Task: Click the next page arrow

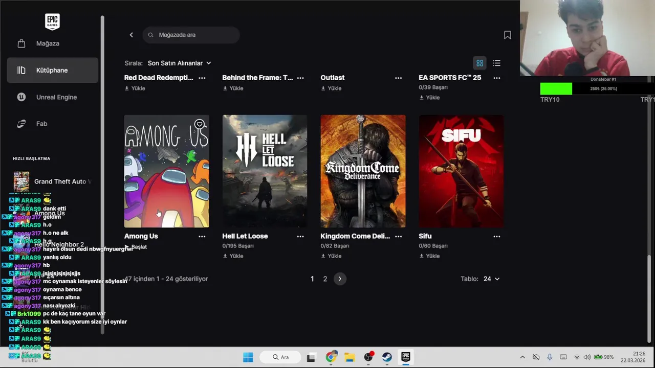Action: pos(340,279)
